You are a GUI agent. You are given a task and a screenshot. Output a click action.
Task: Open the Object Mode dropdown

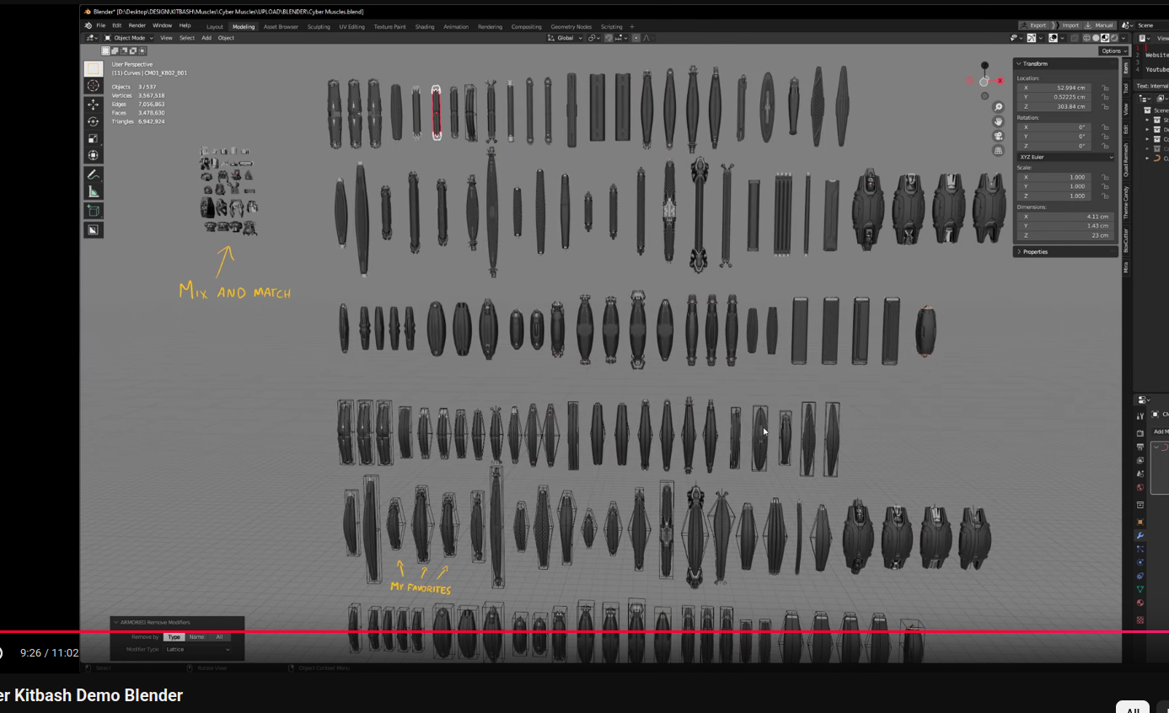point(129,38)
